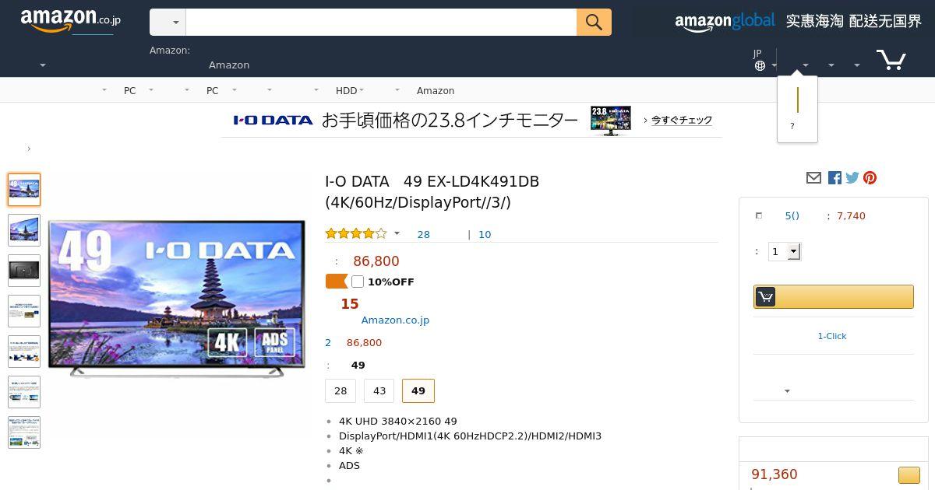Image resolution: width=935 pixels, height=490 pixels.
Task: Click the ADS bullet point
Action: coord(349,465)
